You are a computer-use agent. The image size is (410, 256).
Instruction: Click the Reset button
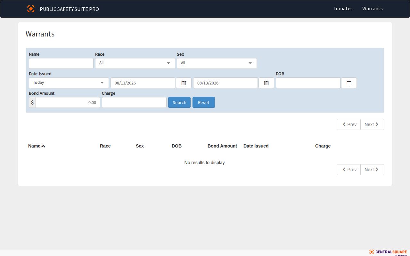[204, 102]
